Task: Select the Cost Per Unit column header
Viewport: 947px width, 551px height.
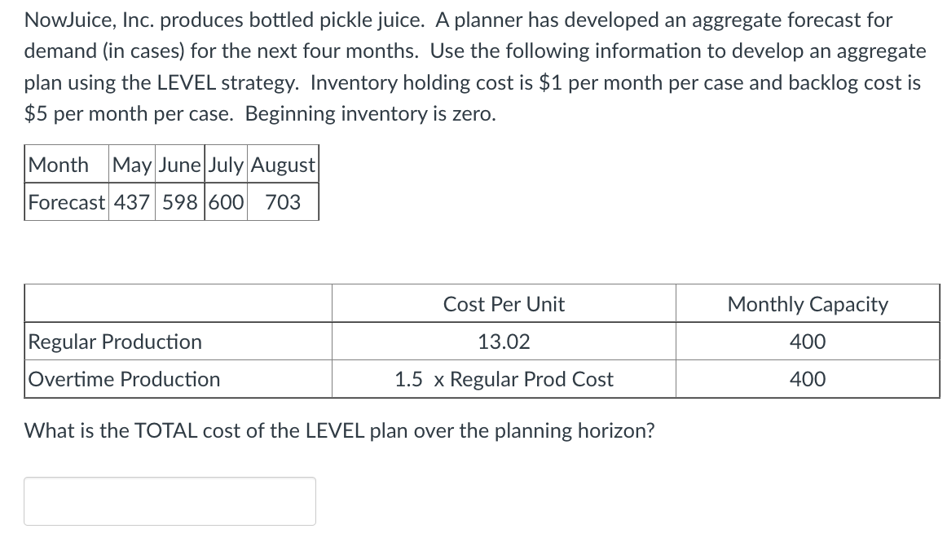Action: click(x=503, y=304)
